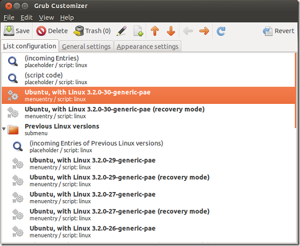
Task: Open the Edit menu
Action: 27,18
